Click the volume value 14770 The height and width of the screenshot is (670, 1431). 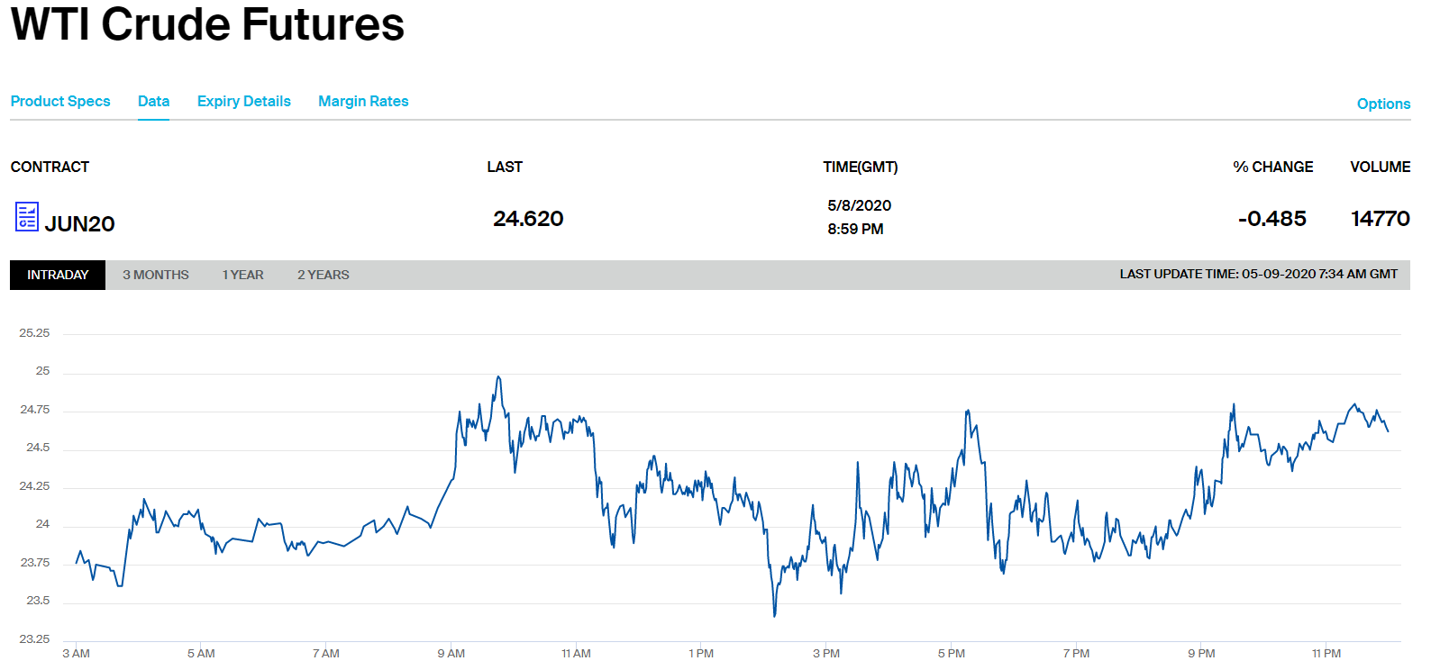pyautogui.click(x=1381, y=219)
